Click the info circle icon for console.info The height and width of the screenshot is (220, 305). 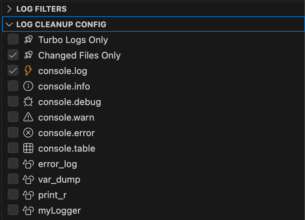[x=28, y=86]
